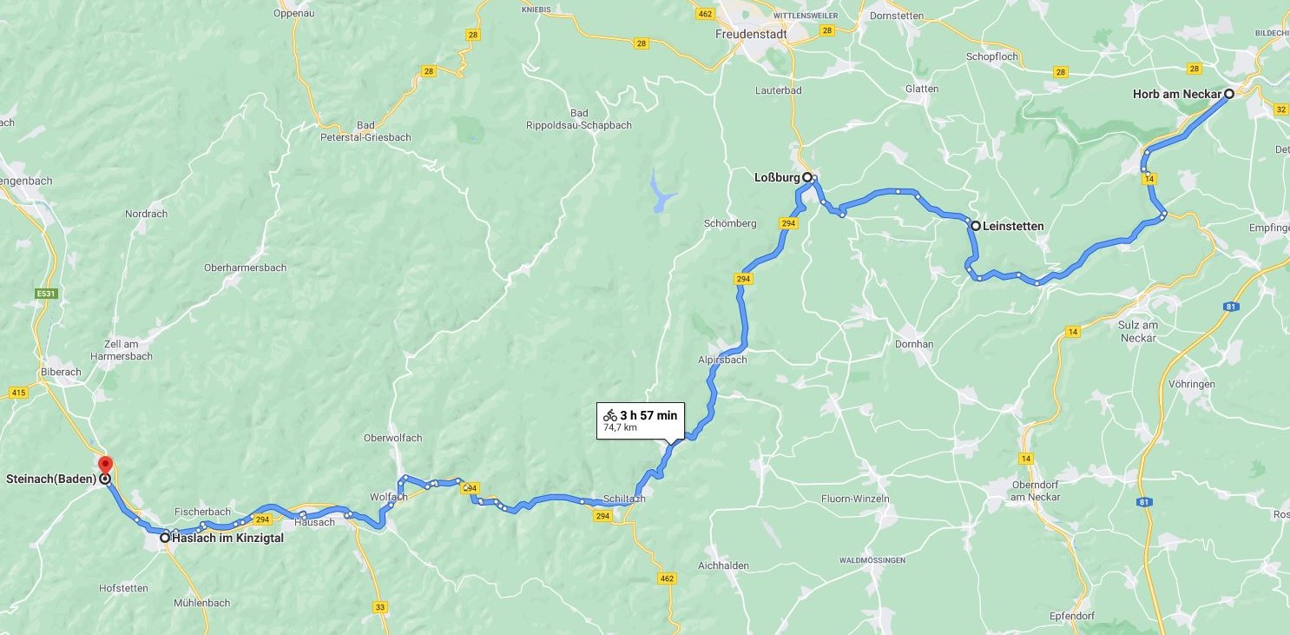
Task: Click the Haslach im Kinzigtal waypoint circle
Action: [164, 538]
